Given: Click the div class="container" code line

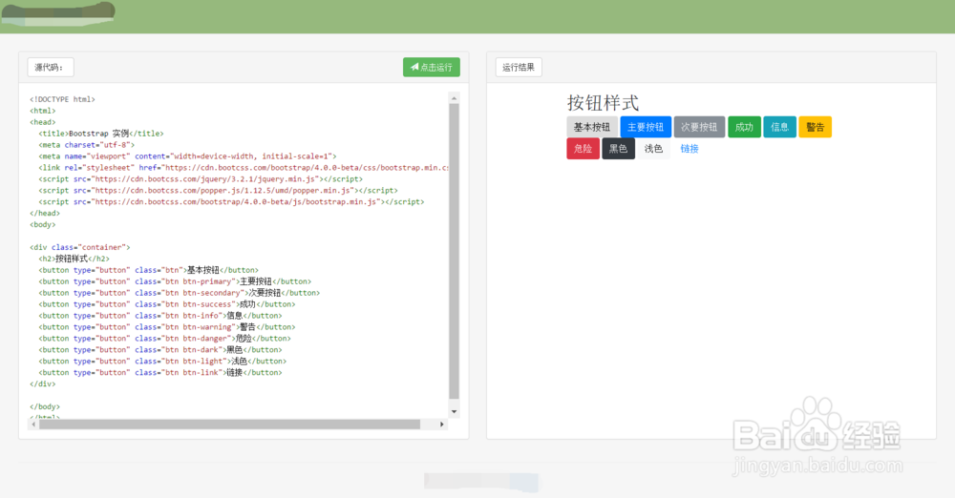Looking at the screenshot, I should coord(80,247).
